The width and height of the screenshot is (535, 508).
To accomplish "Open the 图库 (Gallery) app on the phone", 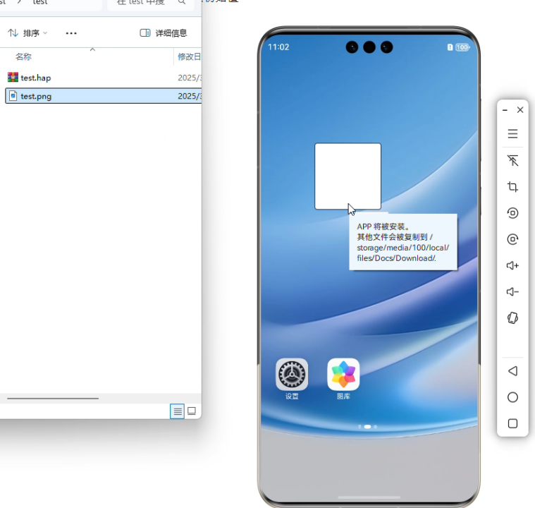I will pyautogui.click(x=343, y=375).
